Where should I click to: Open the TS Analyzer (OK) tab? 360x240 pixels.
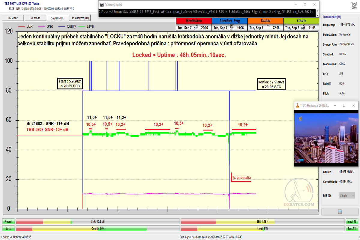[x=80, y=18]
